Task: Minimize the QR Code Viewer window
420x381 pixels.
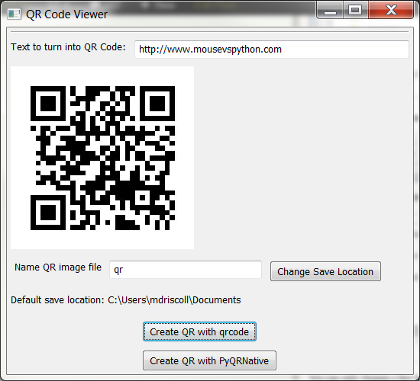Action: pos(330,11)
